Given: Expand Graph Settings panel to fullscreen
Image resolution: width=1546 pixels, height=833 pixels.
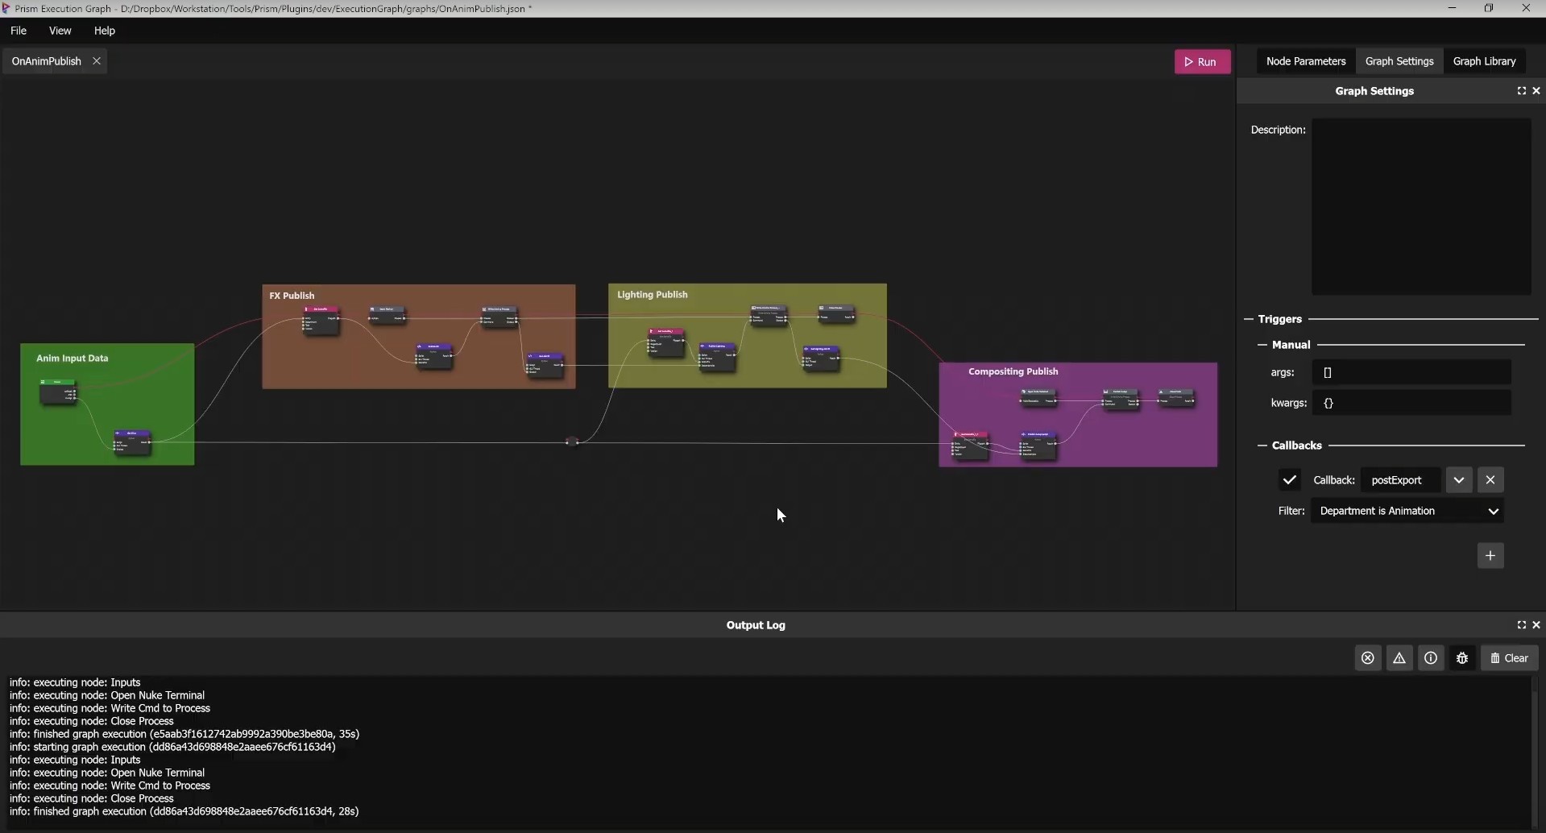Looking at the screenshot, I should (1522, 90).
